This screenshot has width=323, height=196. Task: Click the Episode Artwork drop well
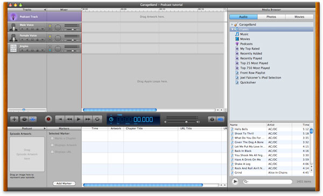[x=27, y=154]
